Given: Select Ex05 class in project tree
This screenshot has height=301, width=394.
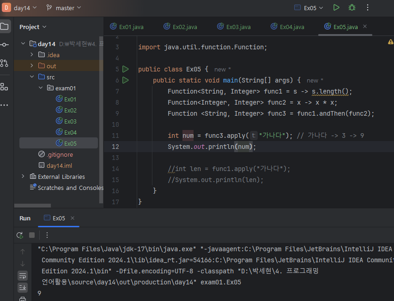Looking at the screenshot, I should click(x=59, y=143).
